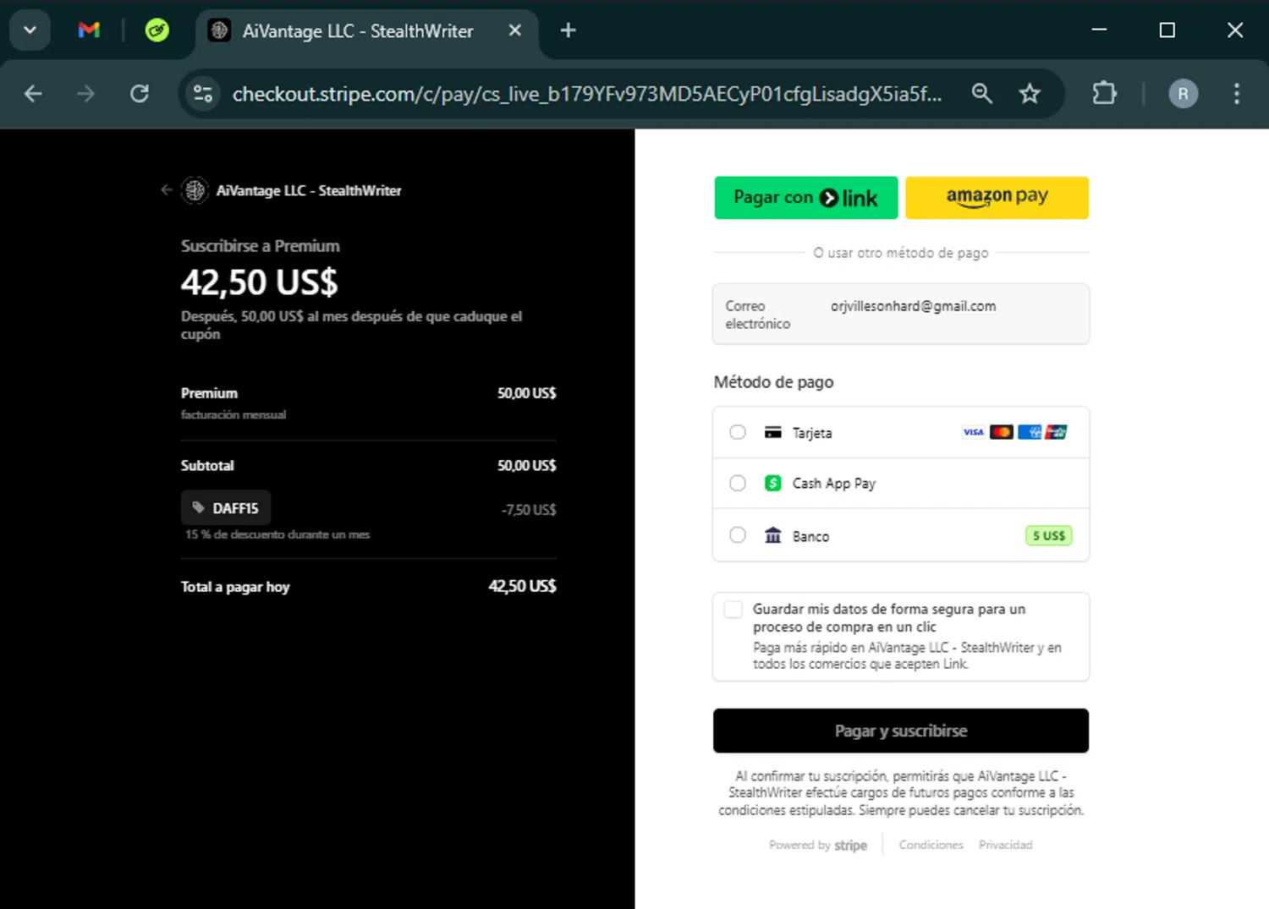
Task: Open the Gmail pinned tab
Action: point(89,30)
